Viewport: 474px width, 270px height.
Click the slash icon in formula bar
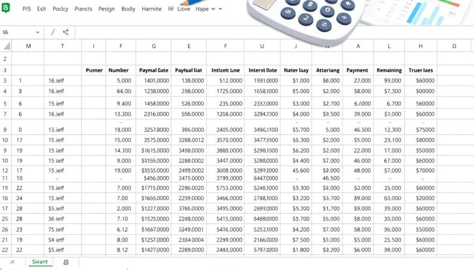coord(53,32)
